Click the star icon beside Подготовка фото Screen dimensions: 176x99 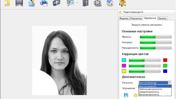pos(120,12)
